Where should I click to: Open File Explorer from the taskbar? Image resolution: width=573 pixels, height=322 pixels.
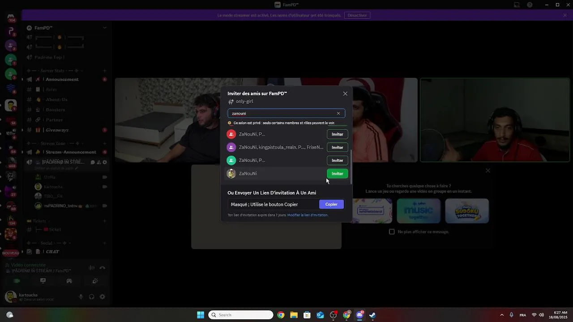(x=294, y=315)
